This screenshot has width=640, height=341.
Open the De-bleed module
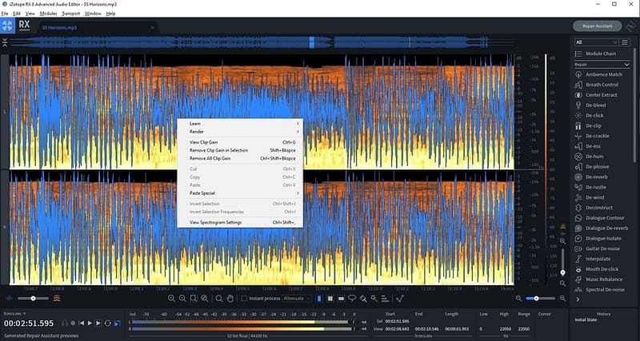(x=590, y=105)
